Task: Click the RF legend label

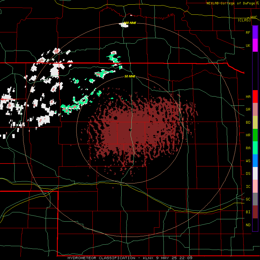Action: click(248, 32)
